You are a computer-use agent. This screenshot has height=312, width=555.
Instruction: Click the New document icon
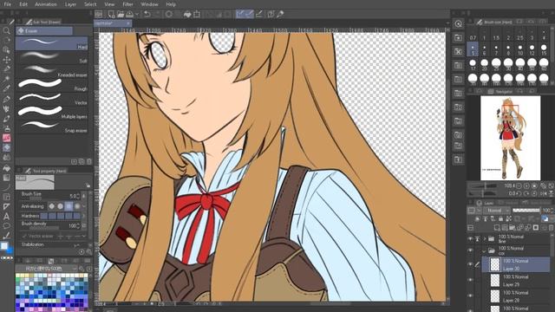point(111,14)
